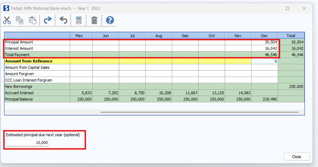This screenshot has height=167, width=318.
Task: Click the Redo arrow icon
Action: coord(48,20)
